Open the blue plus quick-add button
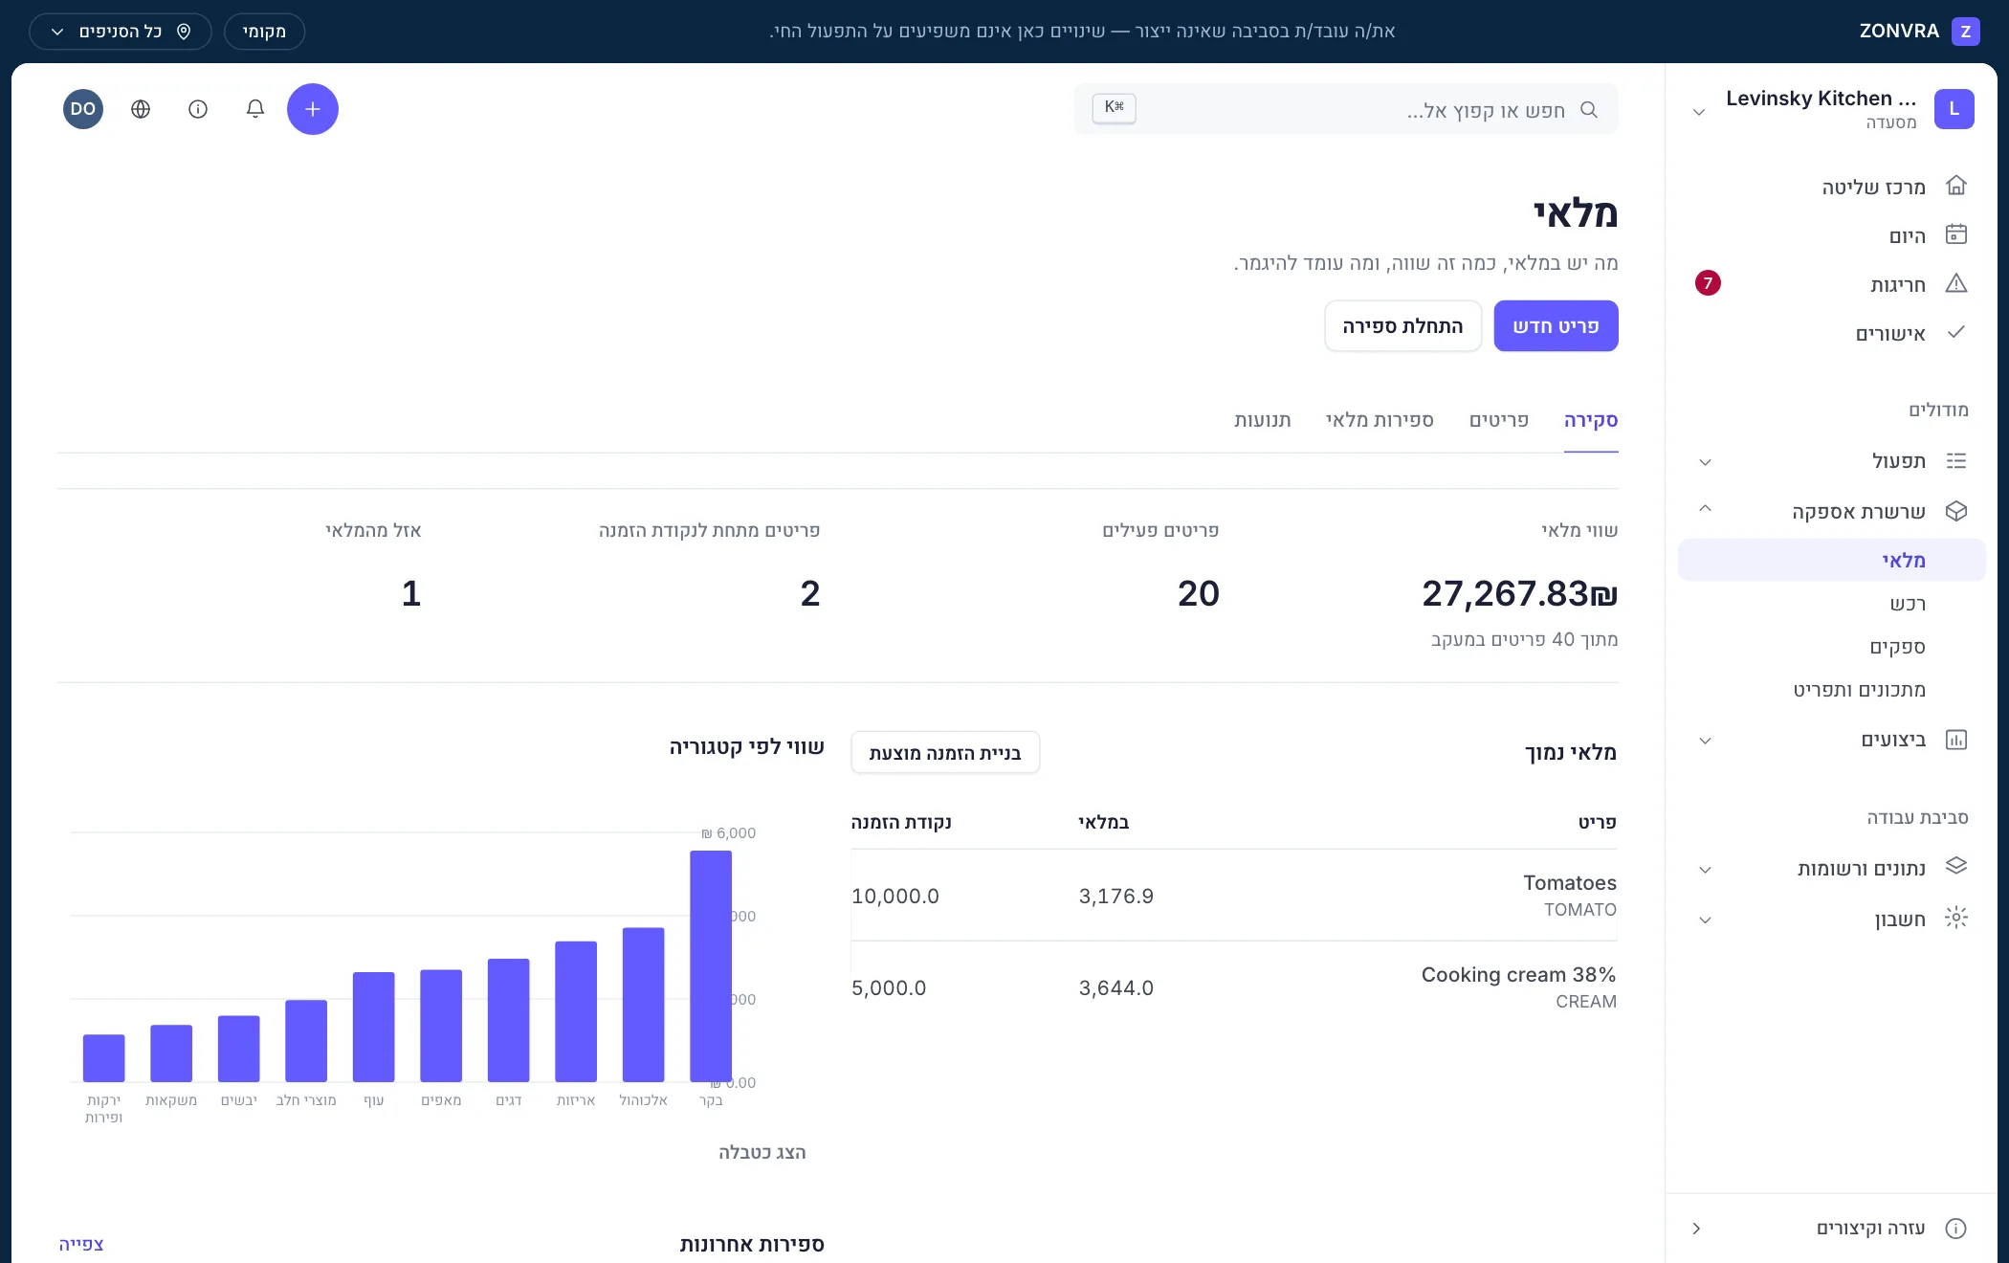 (x=313, y=109)
